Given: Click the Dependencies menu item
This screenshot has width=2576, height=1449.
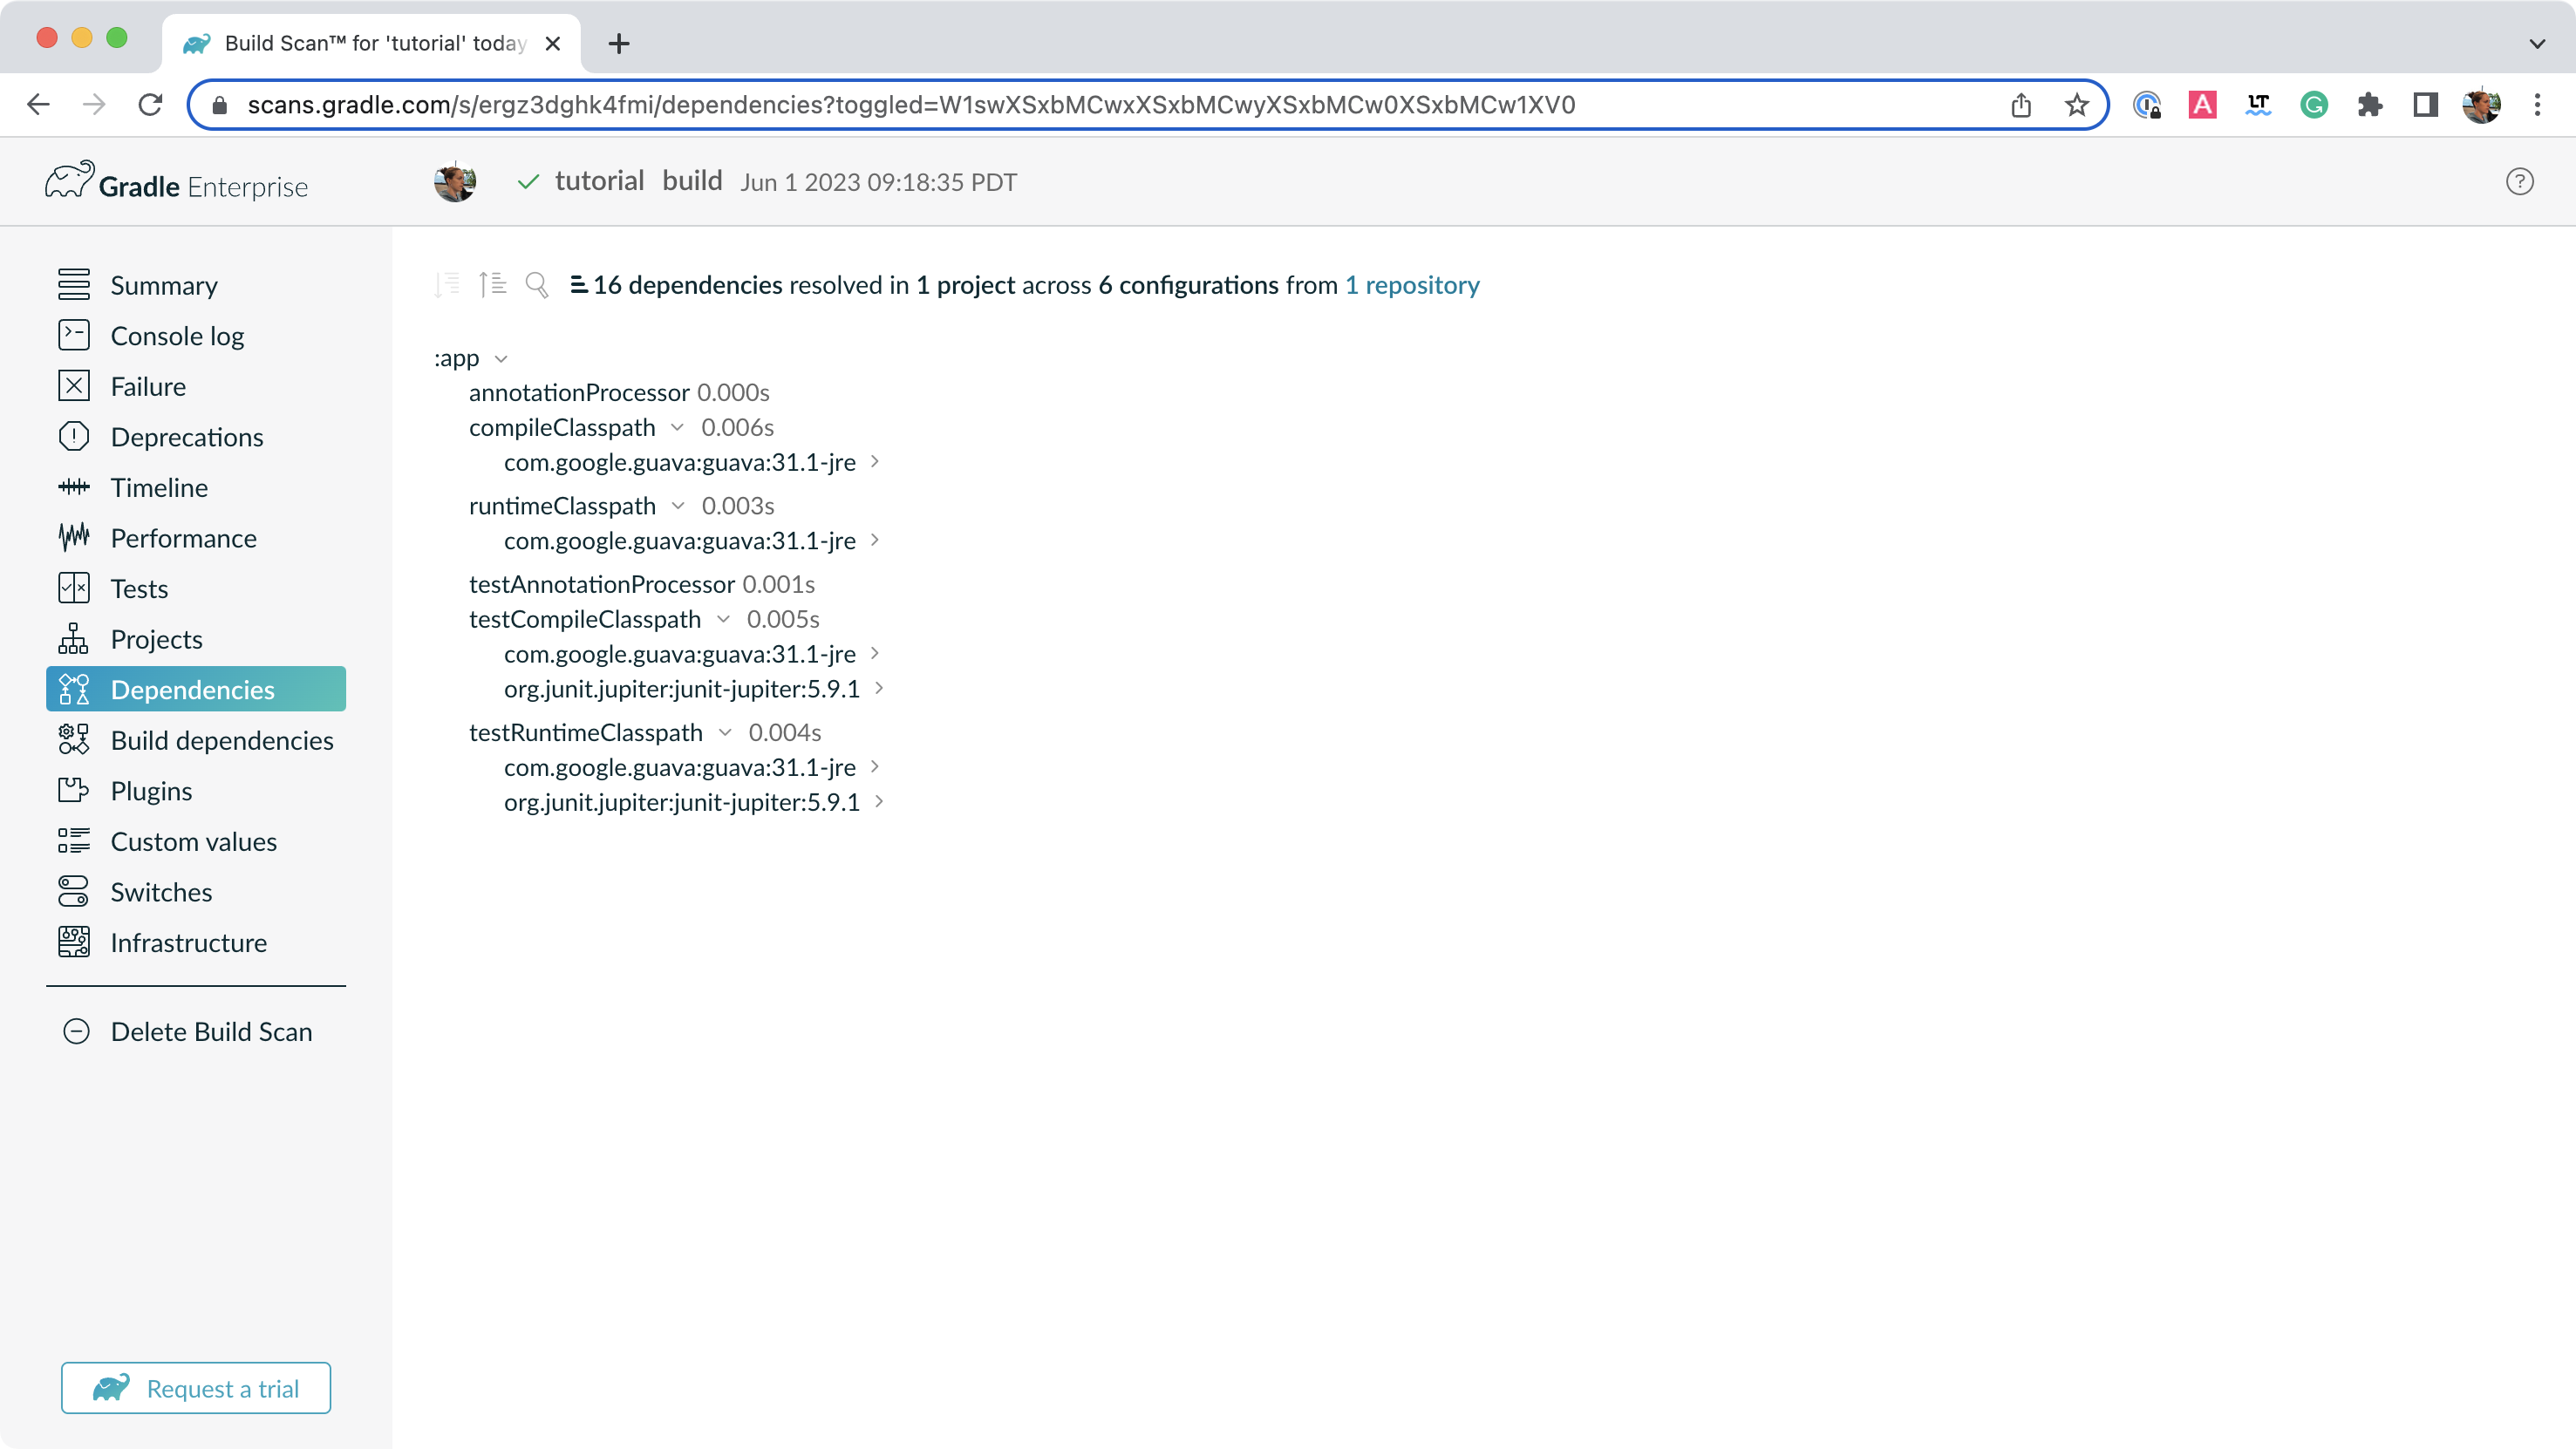Looking at the screenshot, I should point(193,688).
